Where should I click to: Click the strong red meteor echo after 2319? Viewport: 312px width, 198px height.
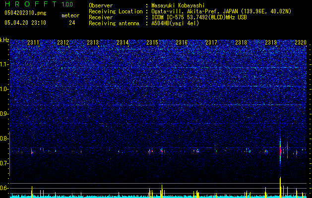280,152
